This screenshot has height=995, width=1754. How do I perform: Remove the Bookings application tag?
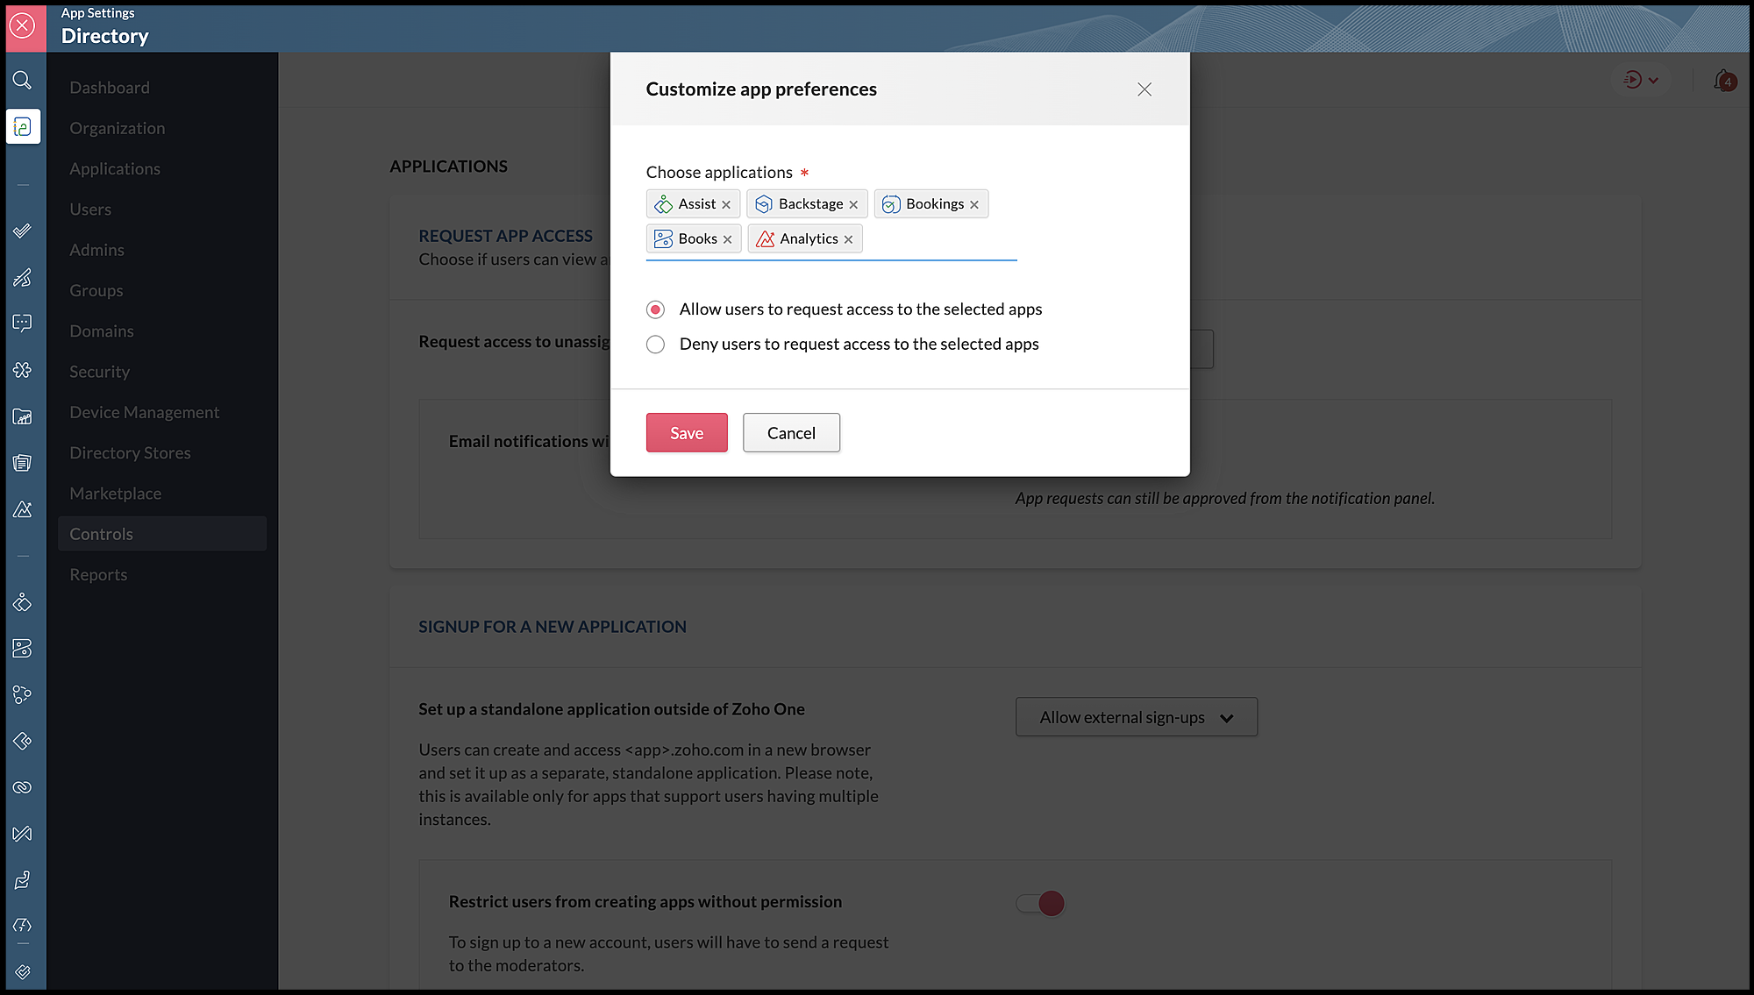[974, 204]
